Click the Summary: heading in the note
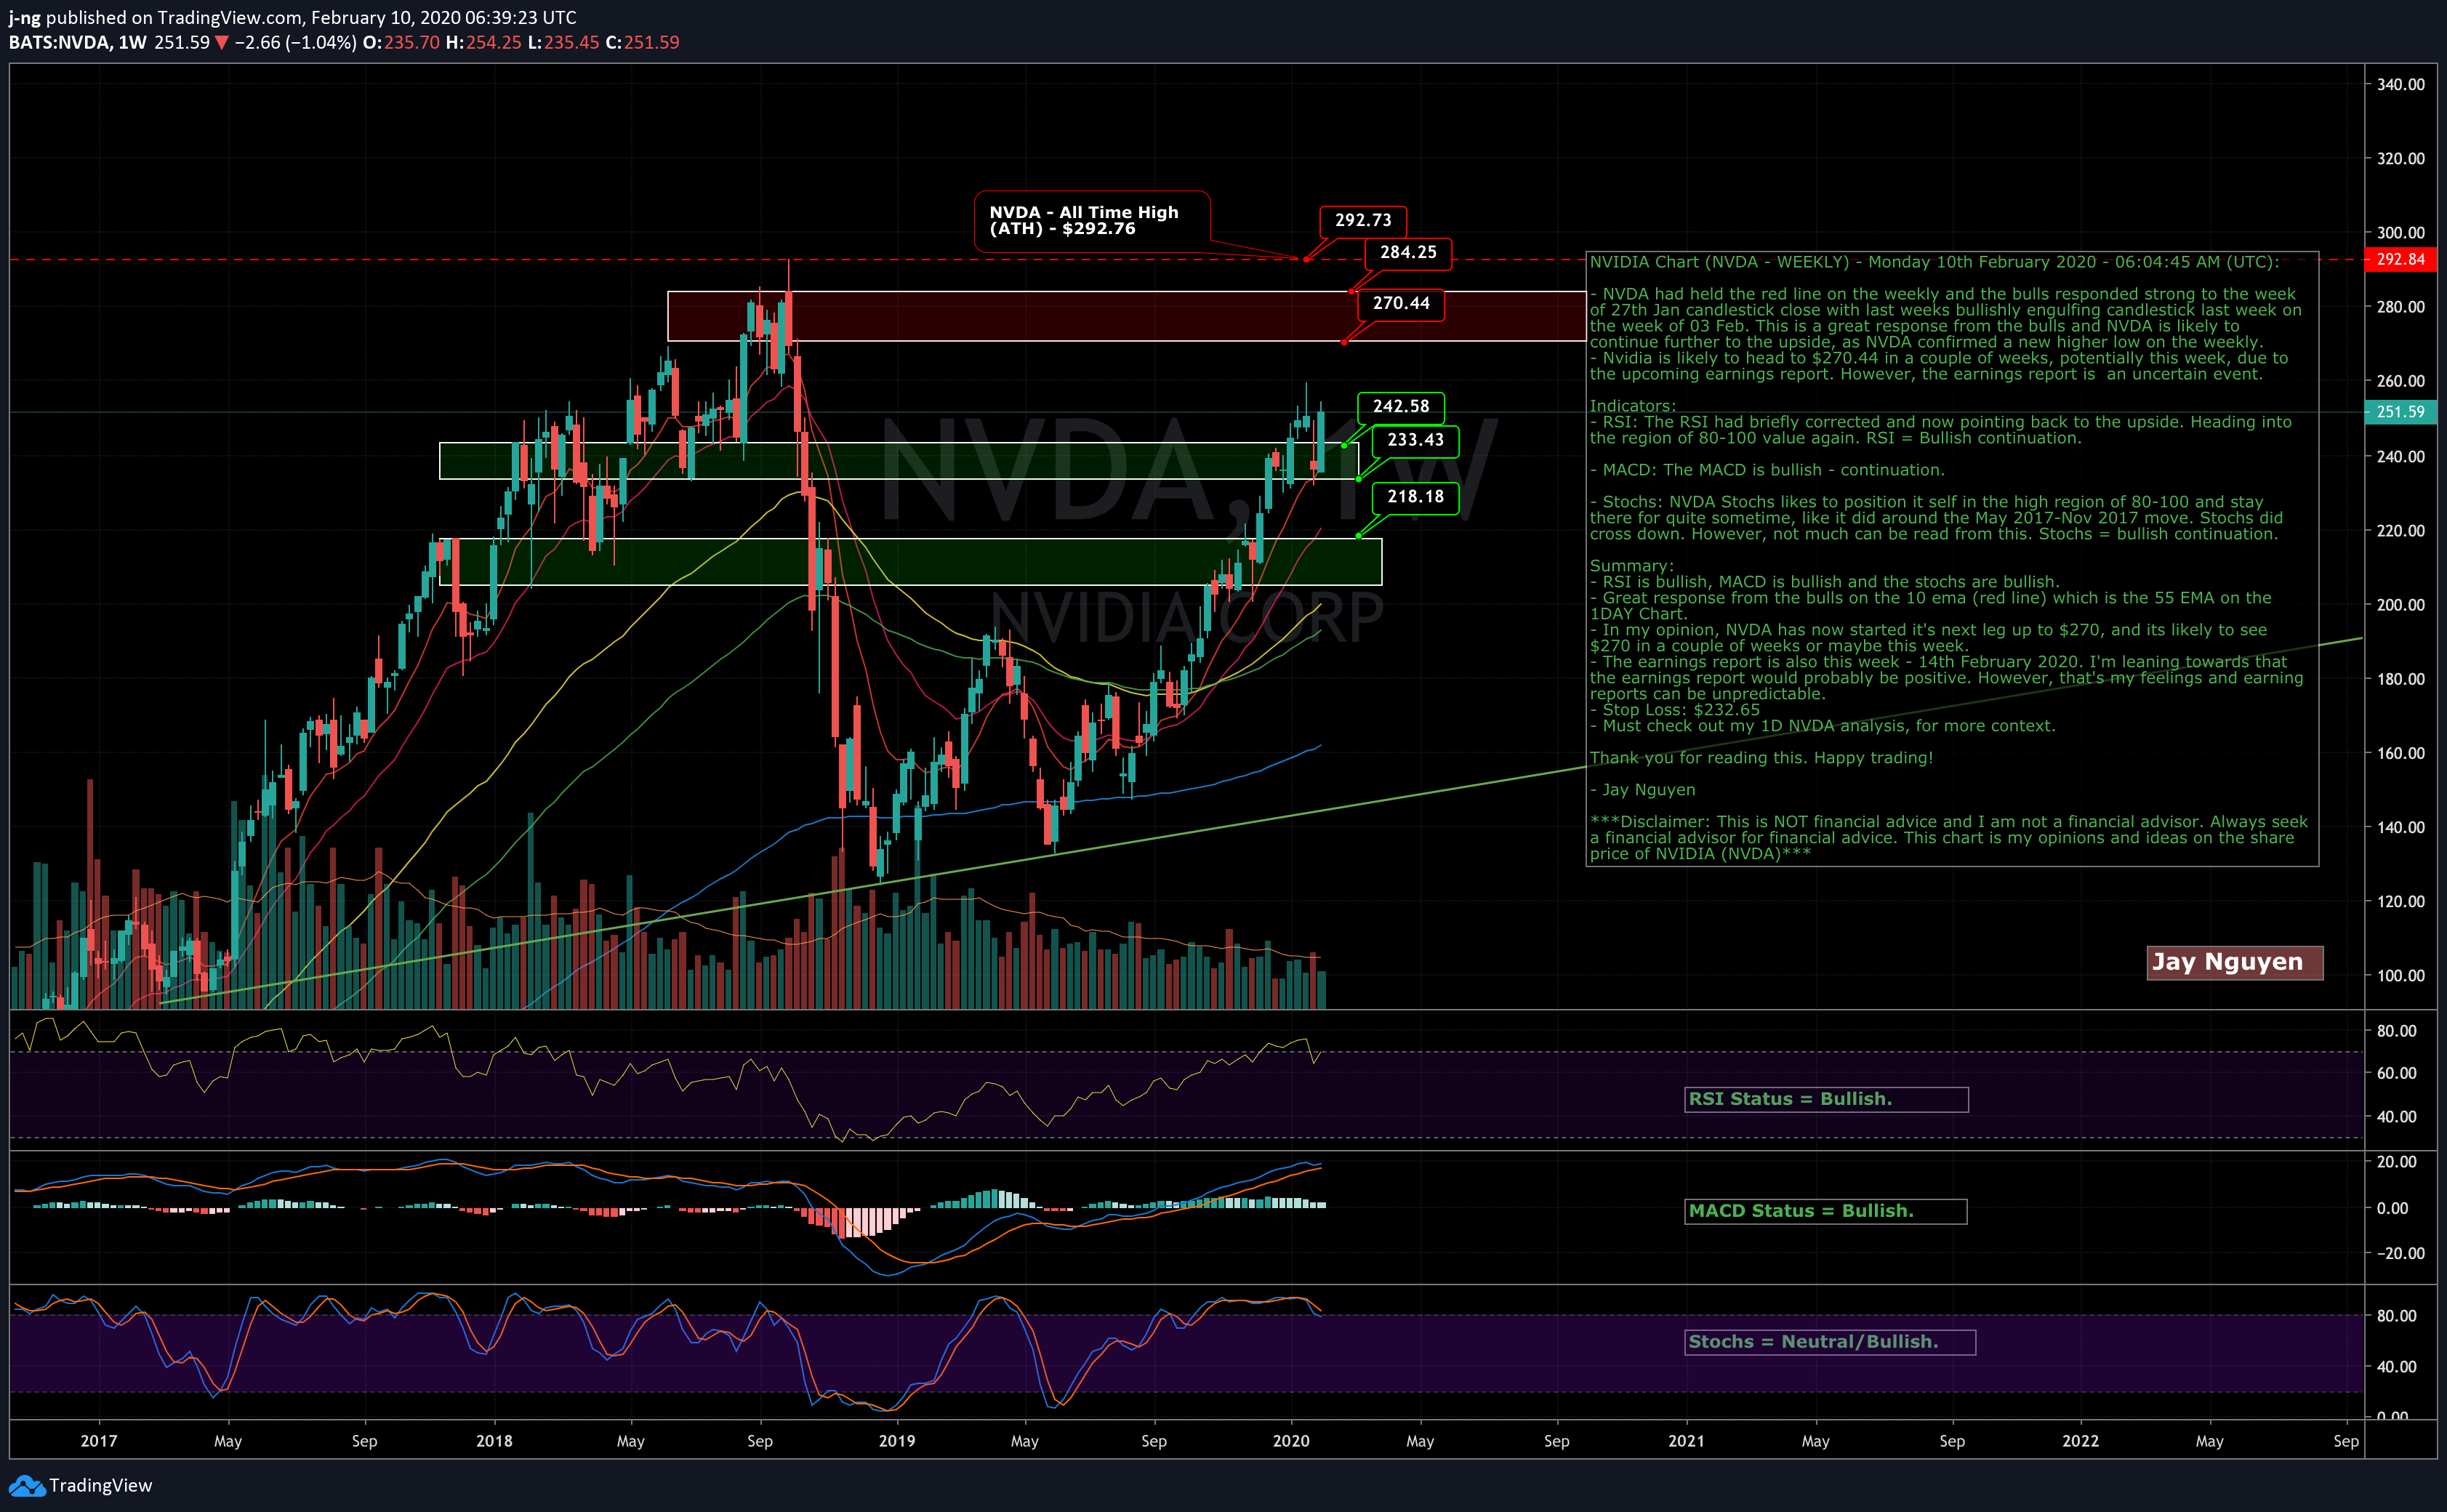 [1632, 566]
